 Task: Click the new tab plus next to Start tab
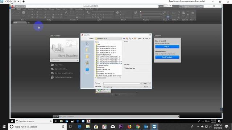[x=29, y=23]
